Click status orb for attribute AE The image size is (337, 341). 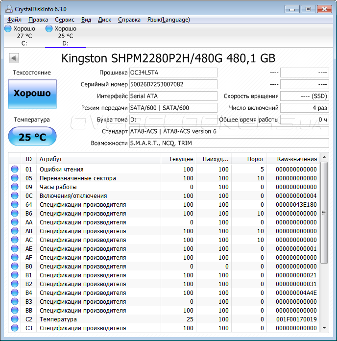tap(15, 248)
